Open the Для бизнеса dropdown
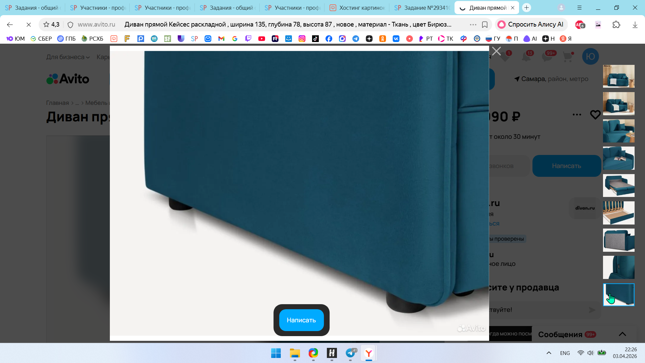This screenshot has height=363, width=645. pos(68,57)
